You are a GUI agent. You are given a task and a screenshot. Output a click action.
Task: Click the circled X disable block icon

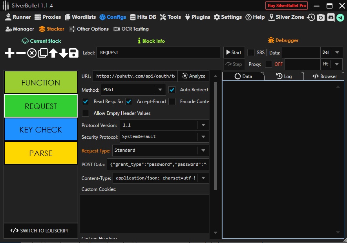point(32,53)
